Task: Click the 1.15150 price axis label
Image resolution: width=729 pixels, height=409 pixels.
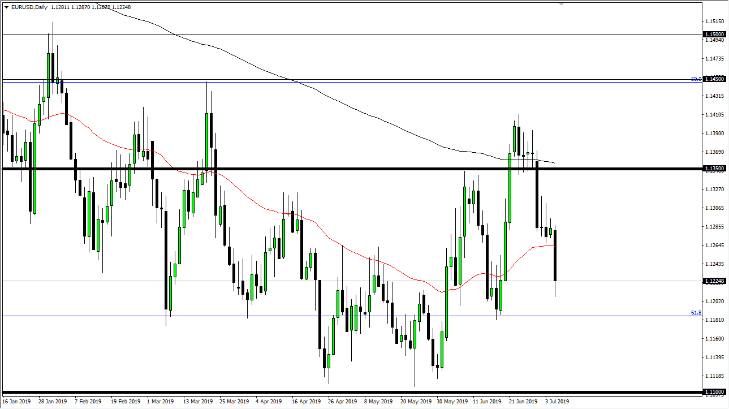Action: pyautogui.click(x=714, y=21)
